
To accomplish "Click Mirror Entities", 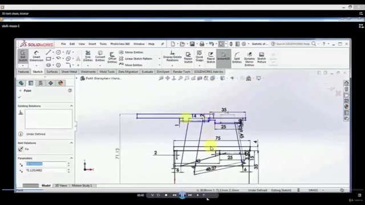I will 131,52.
